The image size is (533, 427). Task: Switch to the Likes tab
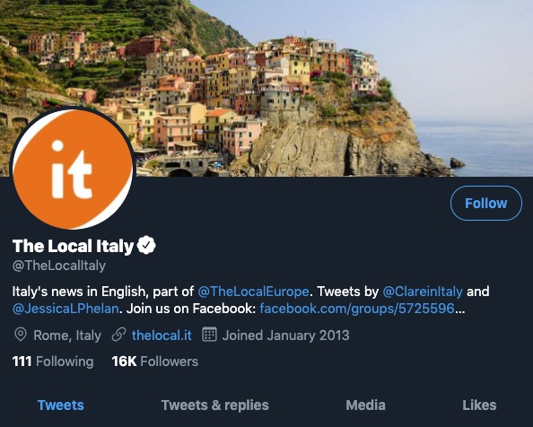click(x=479, y=405)
